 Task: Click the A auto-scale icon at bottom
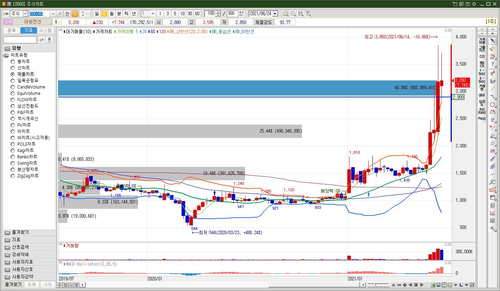(x=394, y=285)
